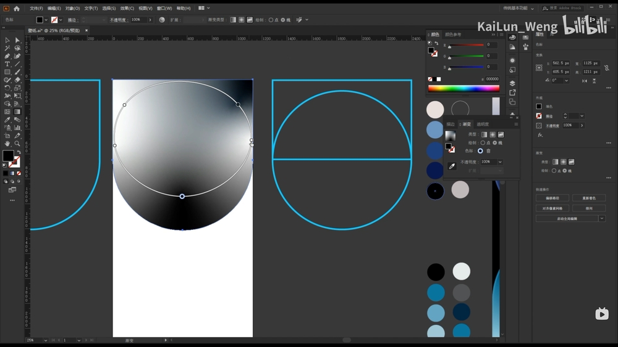618x347 pixels.
Task: Open the 窗口(W) menu
Action: 164,8
